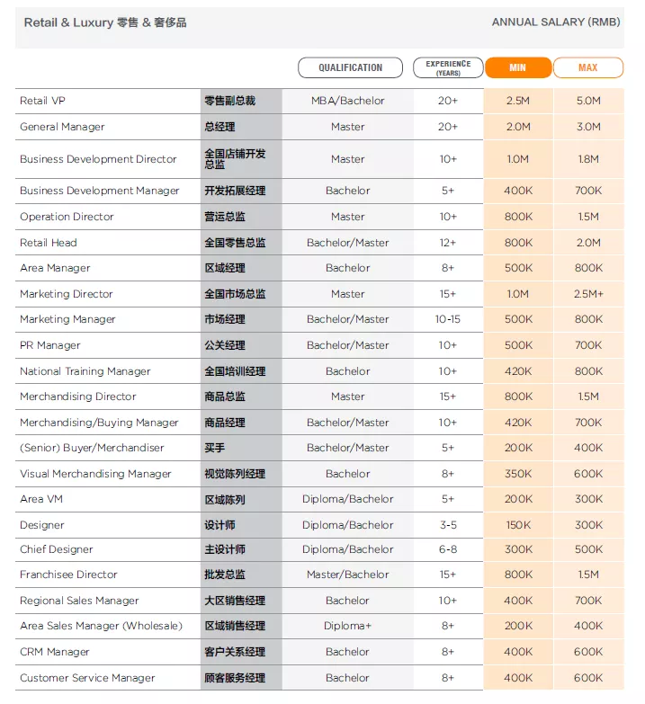Click the 'Retail VP' job title
This screenshot has width=645, height=704.
[42, 101]
